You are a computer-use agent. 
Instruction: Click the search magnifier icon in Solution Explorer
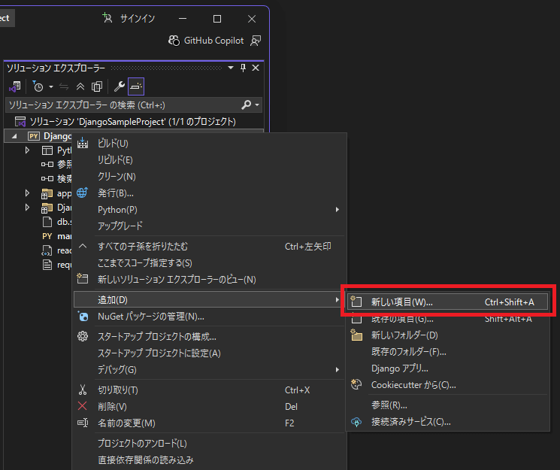point(246,105)
